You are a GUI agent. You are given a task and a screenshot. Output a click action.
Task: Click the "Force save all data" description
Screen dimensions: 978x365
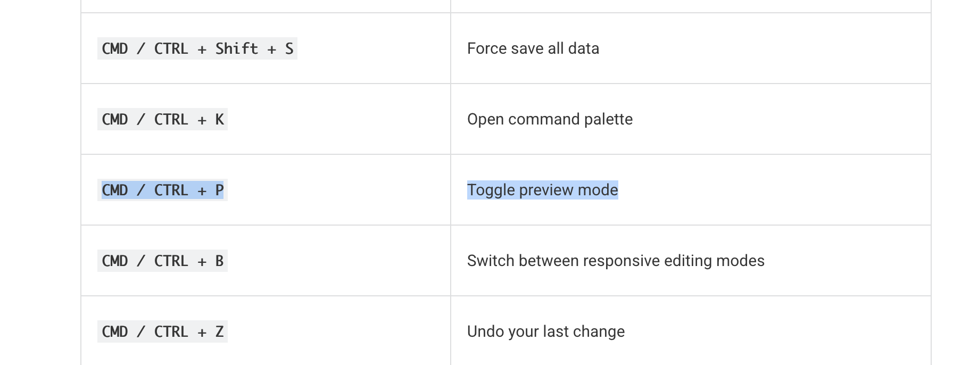pos(533,49)
